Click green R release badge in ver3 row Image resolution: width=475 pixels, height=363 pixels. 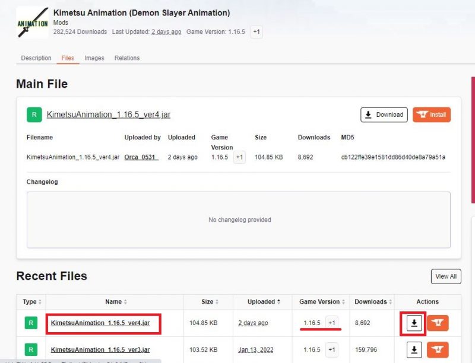(30, 350)
